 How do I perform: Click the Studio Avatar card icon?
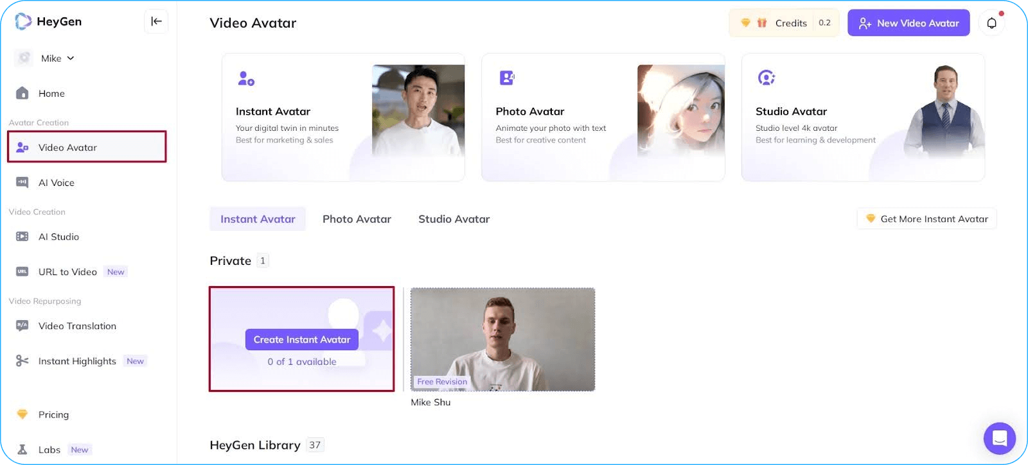click(767, 78)
